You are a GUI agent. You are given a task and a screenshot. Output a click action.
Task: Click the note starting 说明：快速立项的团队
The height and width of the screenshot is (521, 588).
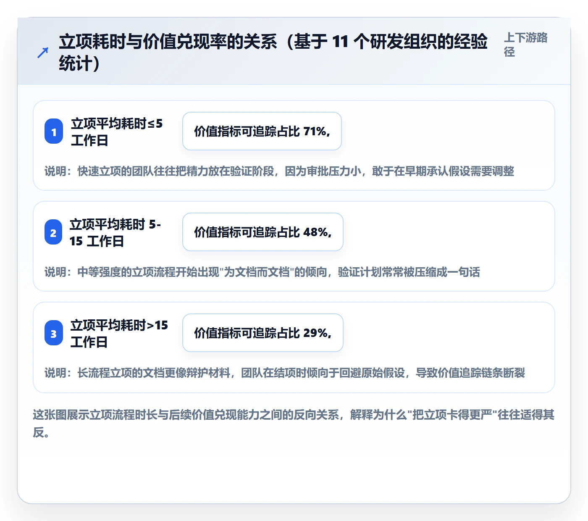click(x=279, y=171)
